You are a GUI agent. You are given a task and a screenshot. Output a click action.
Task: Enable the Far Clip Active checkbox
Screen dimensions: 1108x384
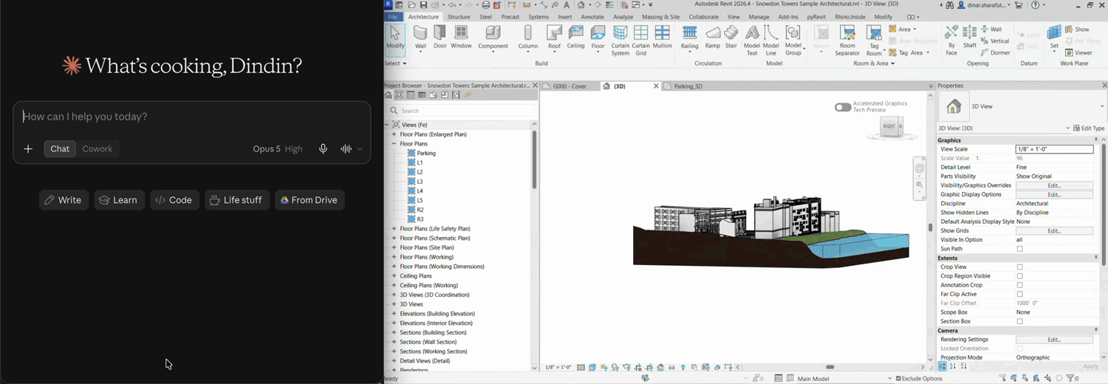[1019, 294]
